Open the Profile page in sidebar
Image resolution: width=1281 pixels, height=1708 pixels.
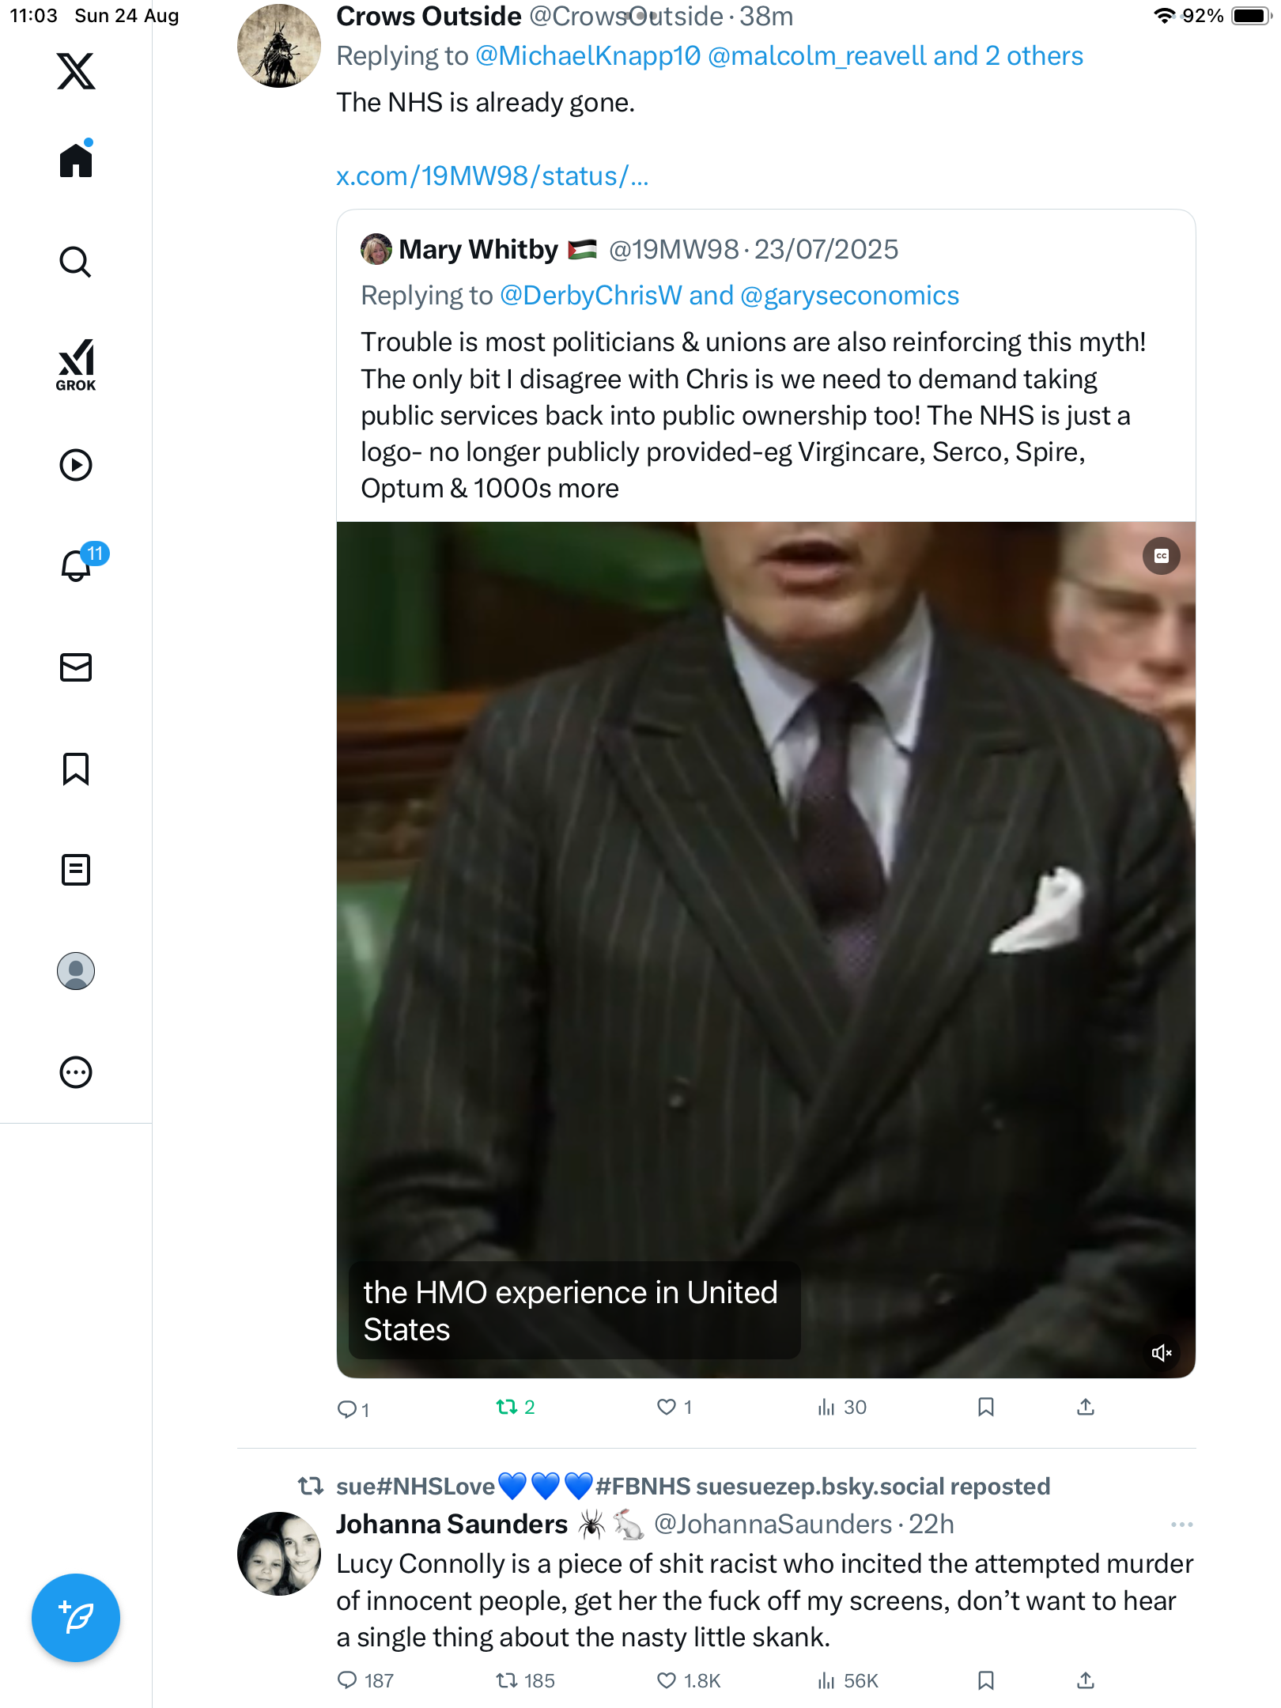(76, 971)
